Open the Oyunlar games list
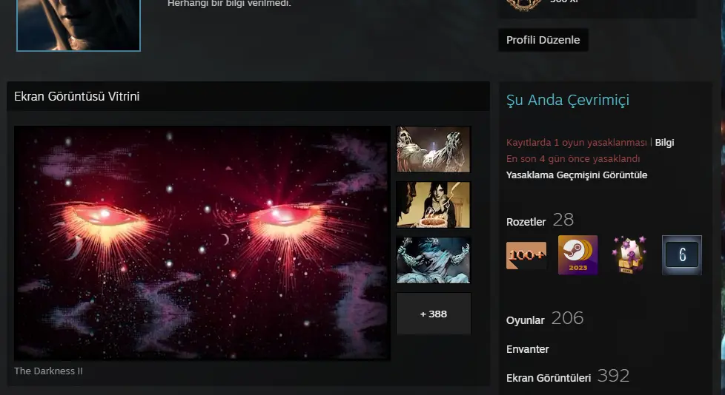 [x=526, y=320]
